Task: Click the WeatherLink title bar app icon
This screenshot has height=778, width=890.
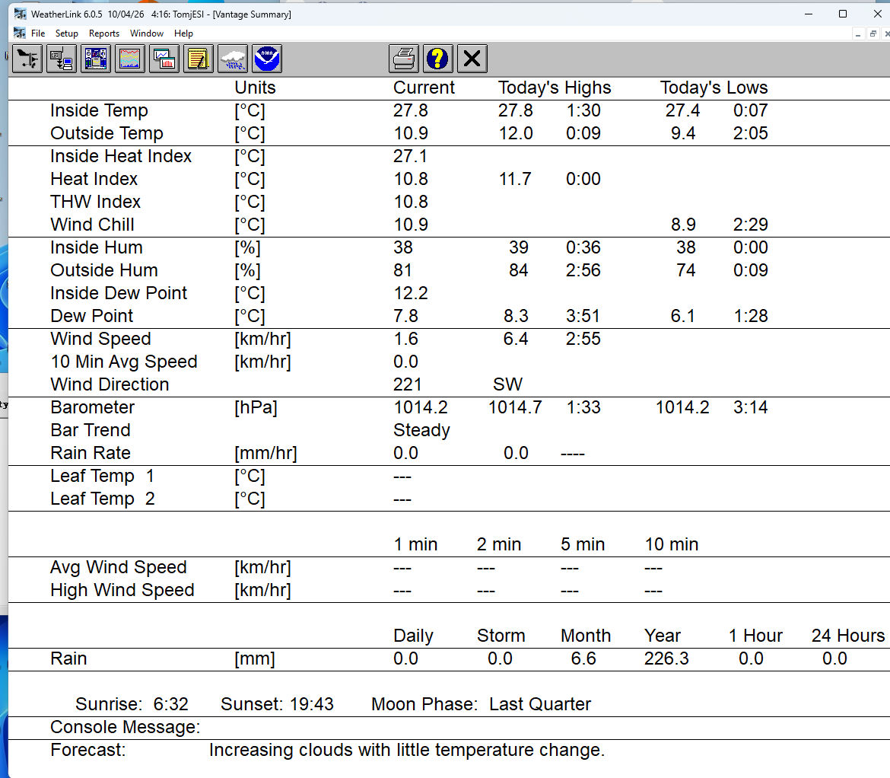Action: tap(20, 14)
